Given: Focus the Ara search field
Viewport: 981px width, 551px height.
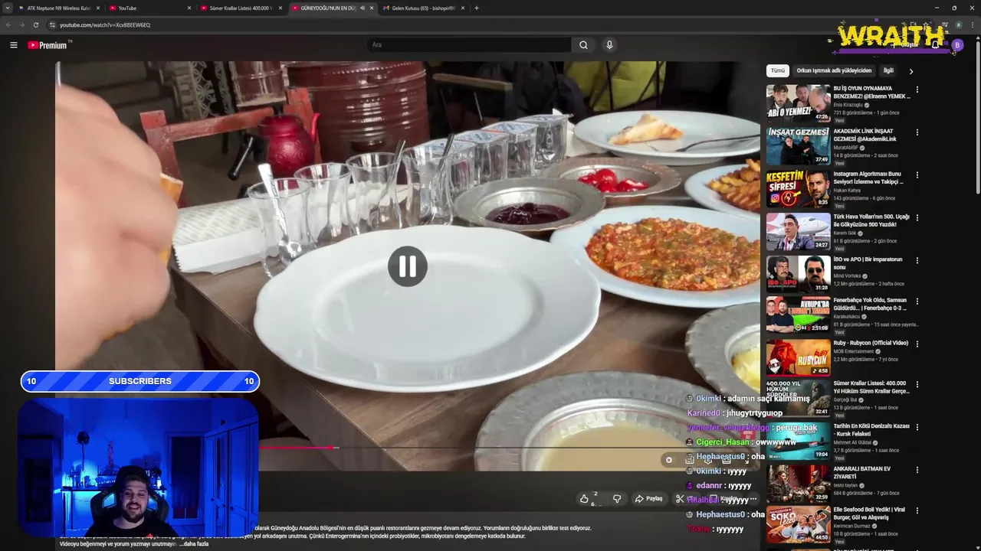Looking at the screenshot, I should 469,45.
